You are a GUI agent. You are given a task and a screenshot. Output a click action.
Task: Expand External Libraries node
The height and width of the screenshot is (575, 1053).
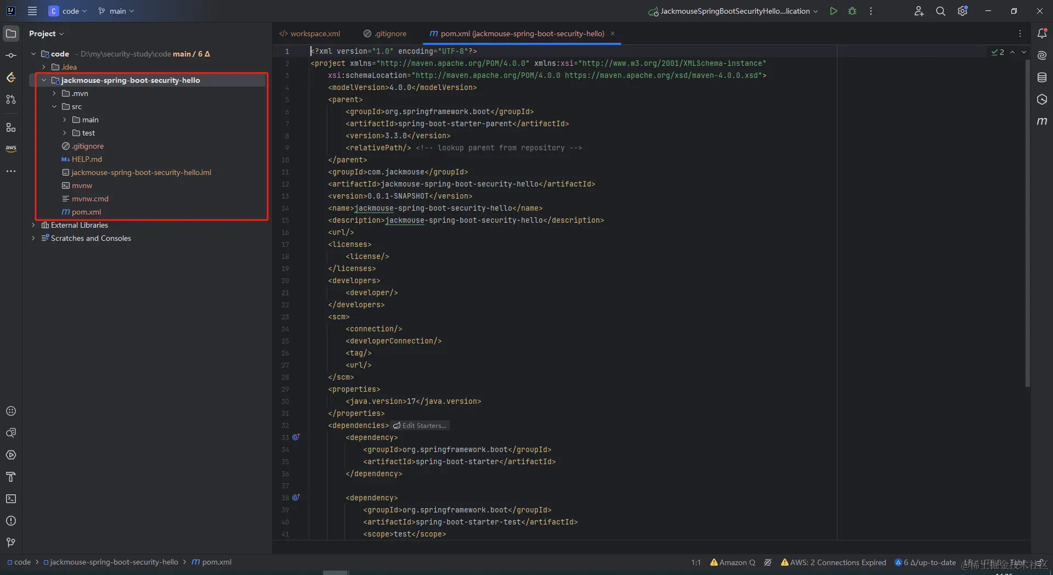coord(33,225)
